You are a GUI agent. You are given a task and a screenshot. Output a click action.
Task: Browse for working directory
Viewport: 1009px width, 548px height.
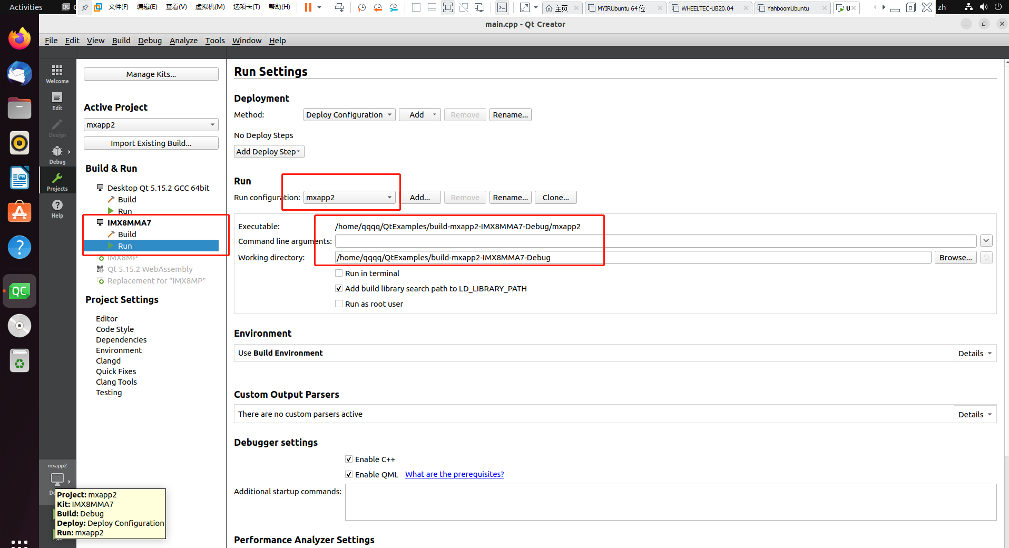click(955, 257)
